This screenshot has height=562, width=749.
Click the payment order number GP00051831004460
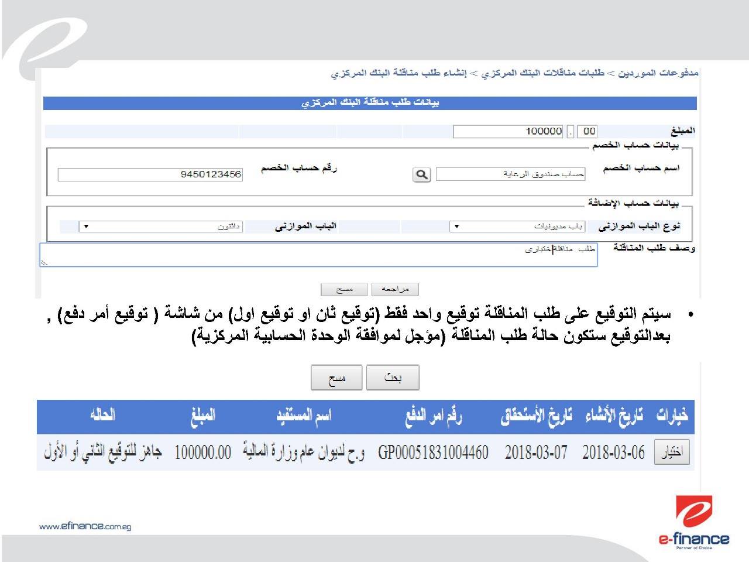tap(433, 452)
